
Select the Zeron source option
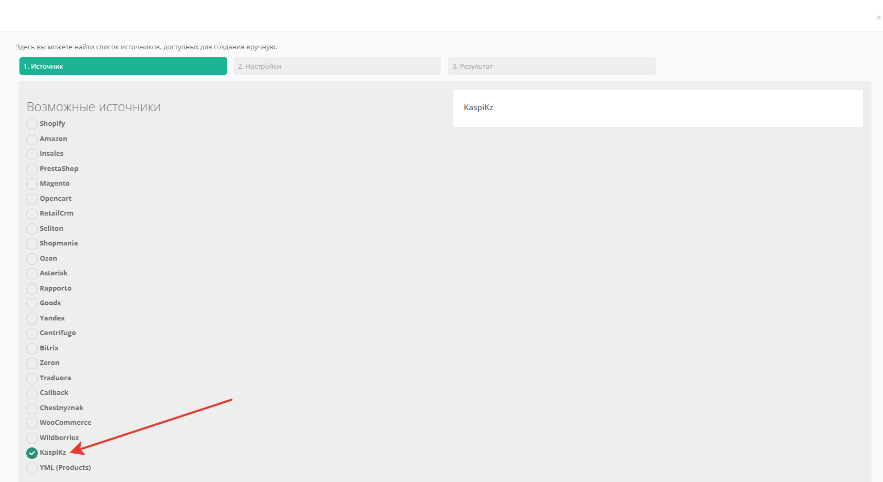(32, 363)
